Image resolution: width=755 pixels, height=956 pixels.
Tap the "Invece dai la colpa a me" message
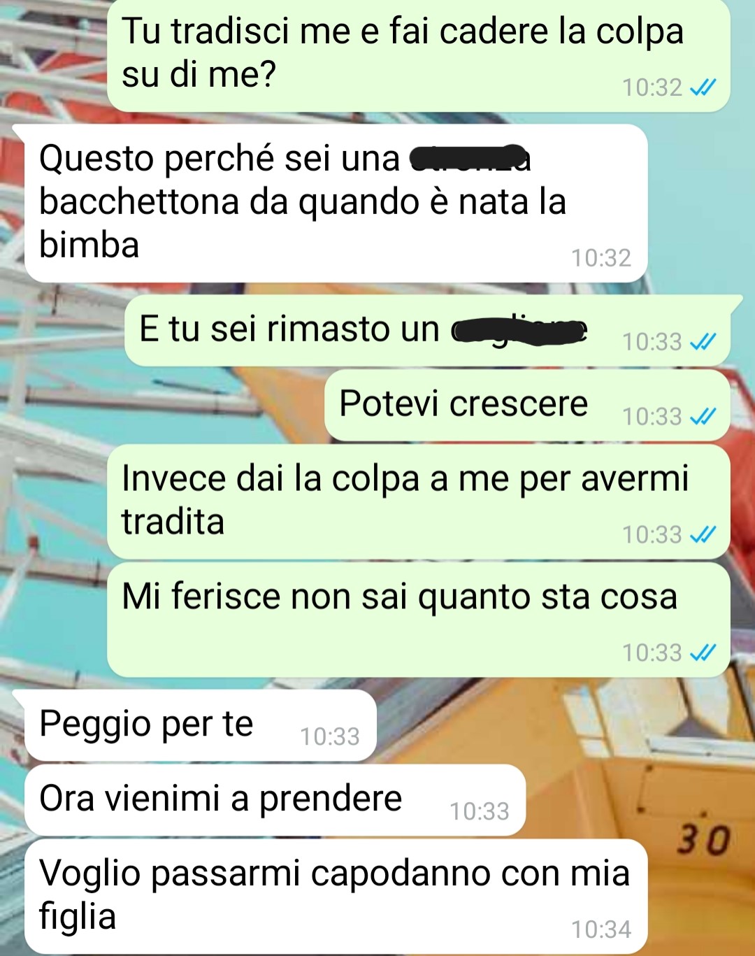(419, 501)
